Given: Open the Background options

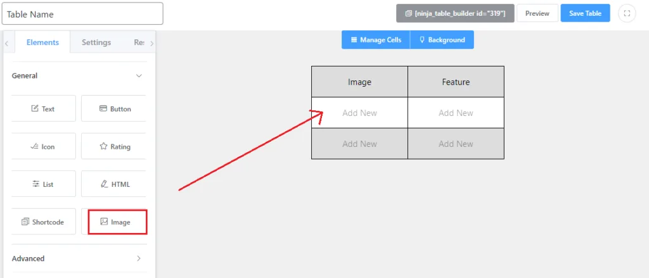Looking at the screenshot, I should 442,40.
